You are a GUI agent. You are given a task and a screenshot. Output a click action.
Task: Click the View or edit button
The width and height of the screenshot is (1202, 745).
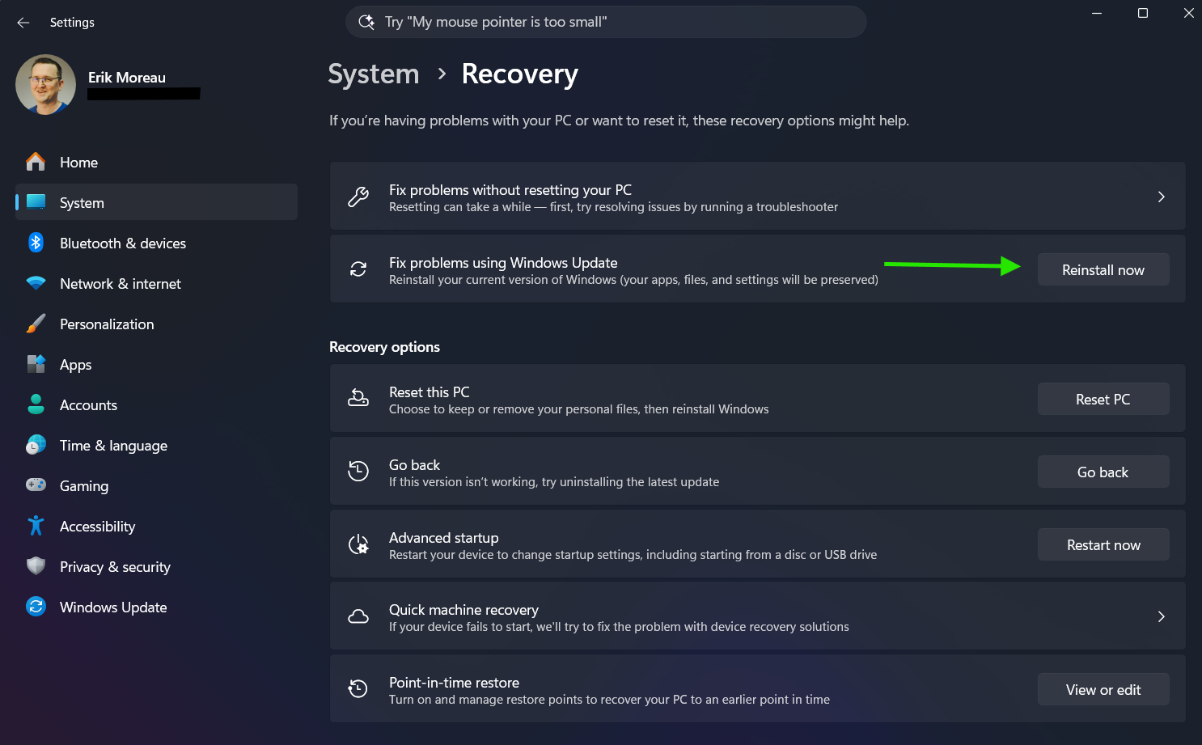1103,690
